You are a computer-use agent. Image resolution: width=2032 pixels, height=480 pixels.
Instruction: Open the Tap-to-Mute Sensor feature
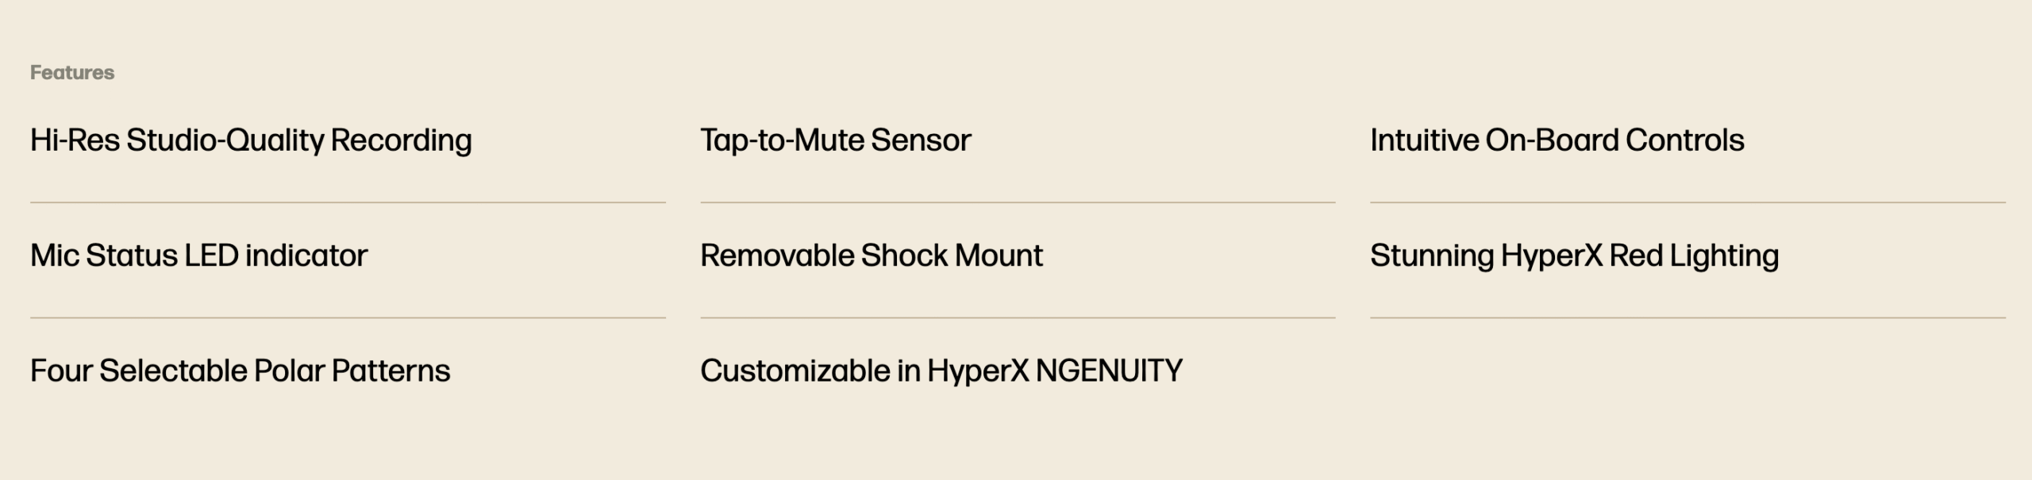(835, 140)
